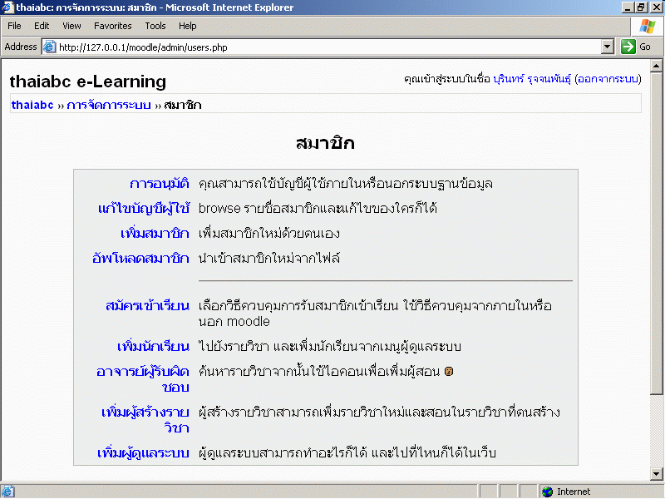Open the File menu
The image size is (665, 499).
point(15,26)
